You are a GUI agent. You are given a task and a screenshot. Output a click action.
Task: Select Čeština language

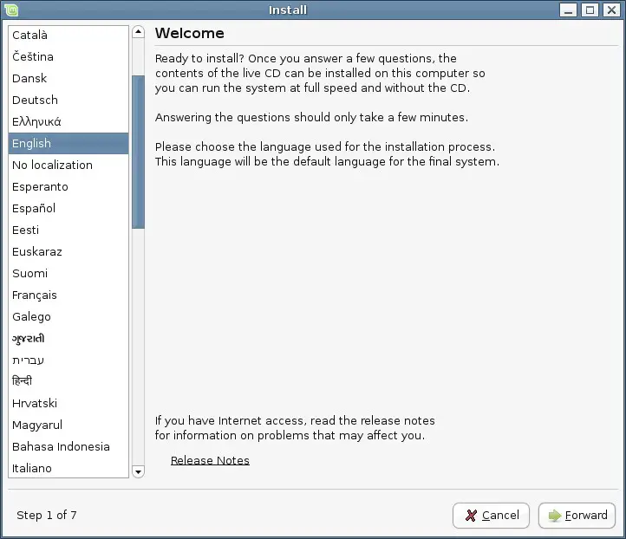pos(68,56)
